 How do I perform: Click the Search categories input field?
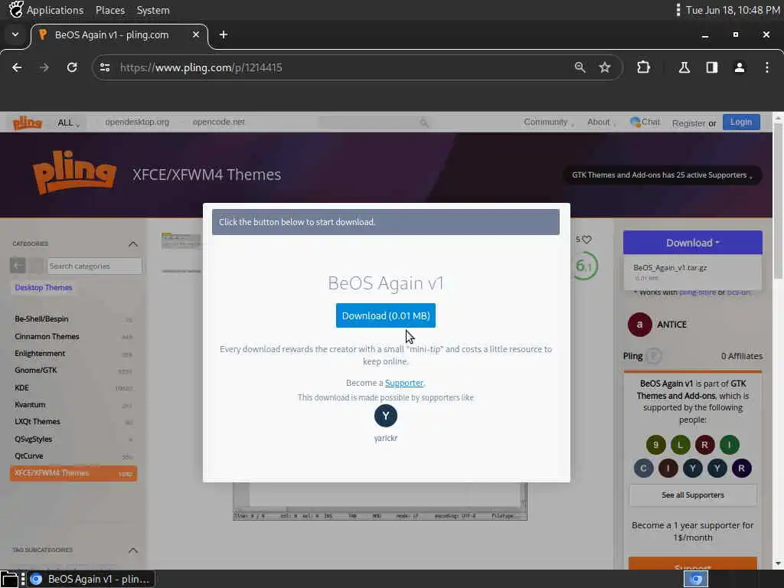pyautogui.click(x=94, y=266)
